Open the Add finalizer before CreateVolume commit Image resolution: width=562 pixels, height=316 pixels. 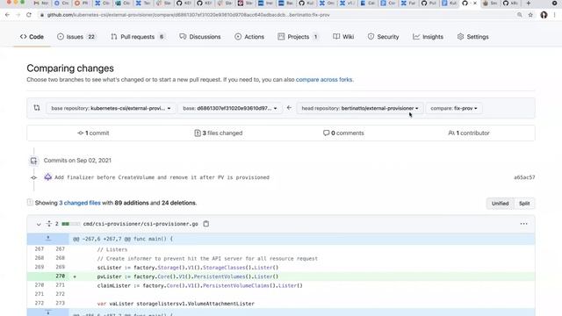162,177
